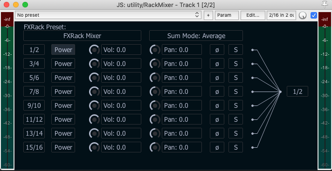Click the pan knob for channel 13/14

[x=155, y=133]
